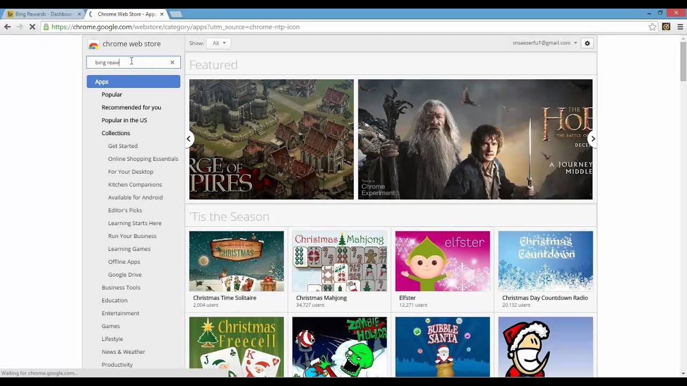Screen dimensions: 687x386
Task: Open the Forge of Empires featured banner
Action: point(272,139)
